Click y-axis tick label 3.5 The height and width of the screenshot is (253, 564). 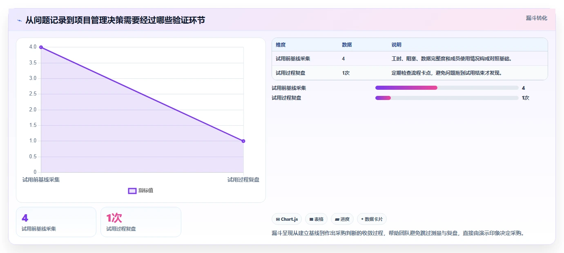click(33, 63)
